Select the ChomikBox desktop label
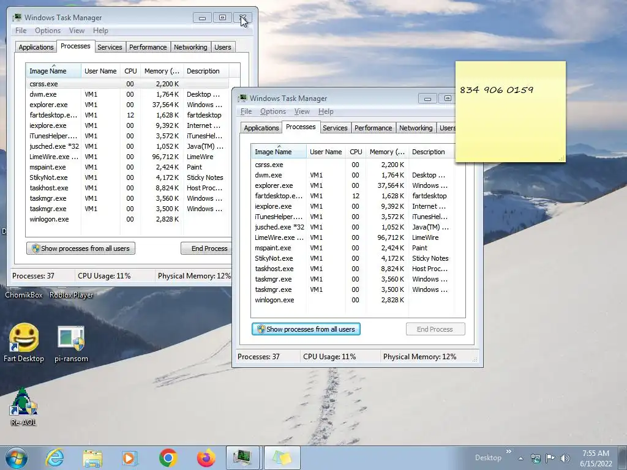The image size is (627, 470). pos(24,295)
